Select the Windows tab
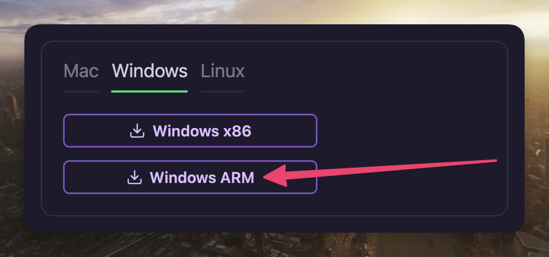549x257 pixels. 149,71
